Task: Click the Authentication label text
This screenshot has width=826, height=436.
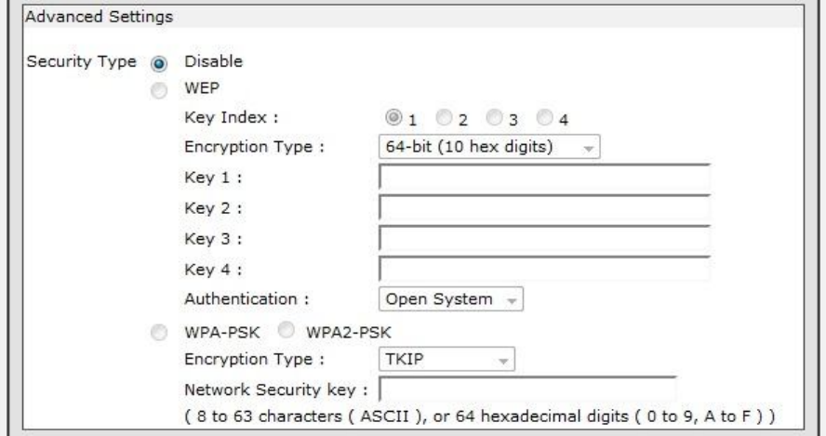Action: click(x=246, y=300)
